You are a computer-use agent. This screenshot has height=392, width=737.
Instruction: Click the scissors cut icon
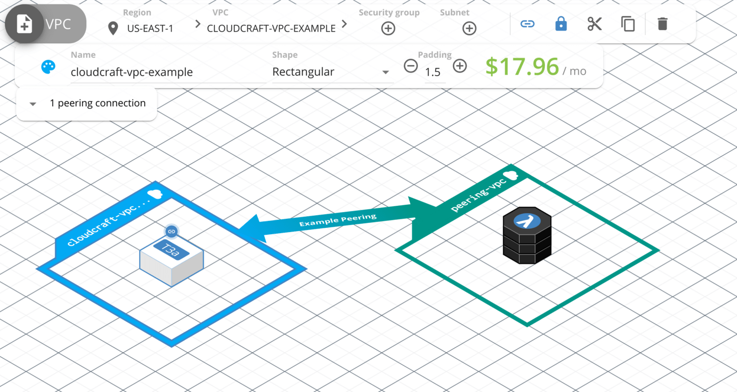594,24
